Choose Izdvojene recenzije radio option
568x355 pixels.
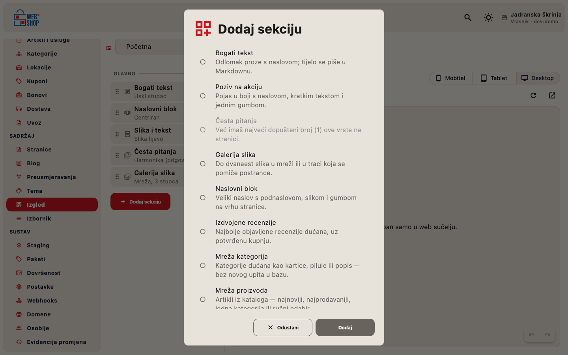pyautogui.click(x=203, y=232)
